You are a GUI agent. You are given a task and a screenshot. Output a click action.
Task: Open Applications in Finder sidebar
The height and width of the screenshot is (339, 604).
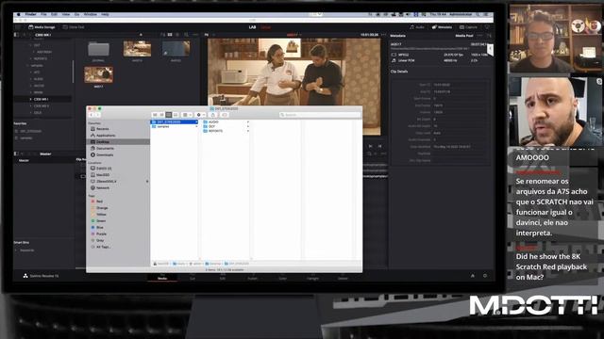pyautogui.click(x=106, y=136)
